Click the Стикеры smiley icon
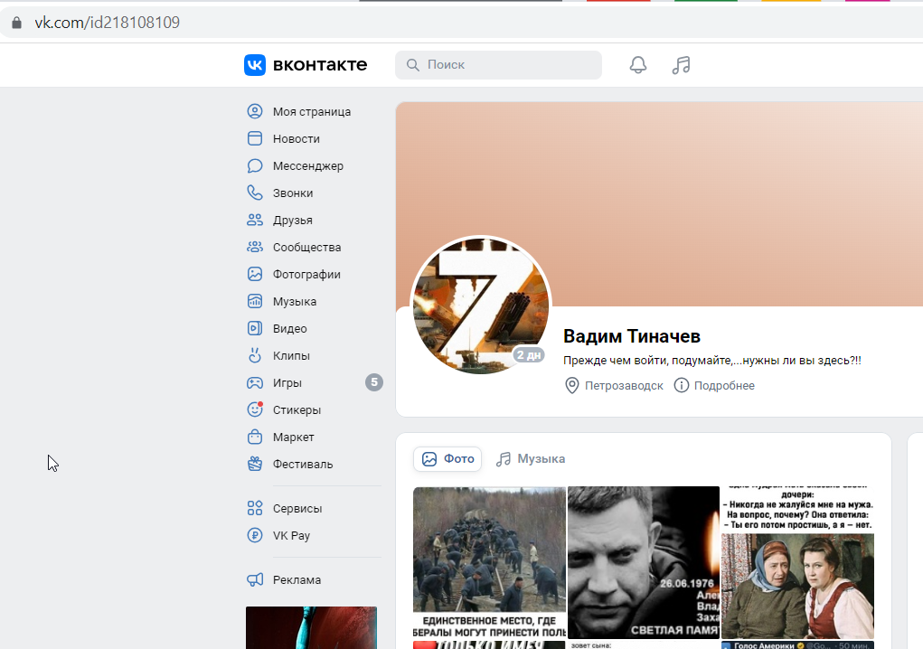The image size is (923, 649). point(255,409)
